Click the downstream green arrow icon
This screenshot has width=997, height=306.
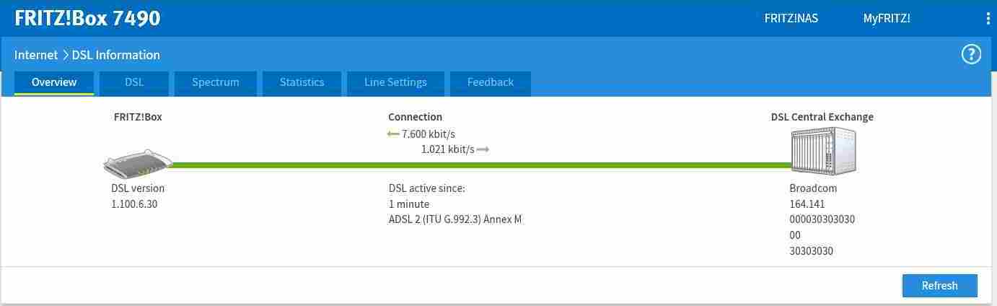tap(393, 134)
